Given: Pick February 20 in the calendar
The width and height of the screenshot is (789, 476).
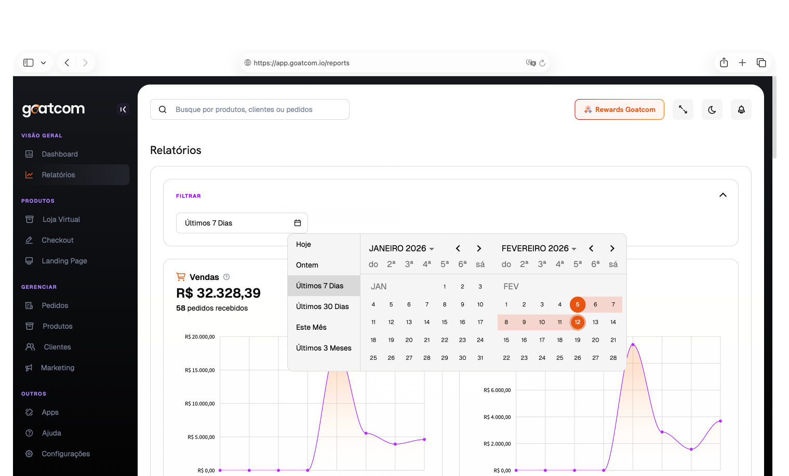Looking at the screenshot, I should point(595,340).
